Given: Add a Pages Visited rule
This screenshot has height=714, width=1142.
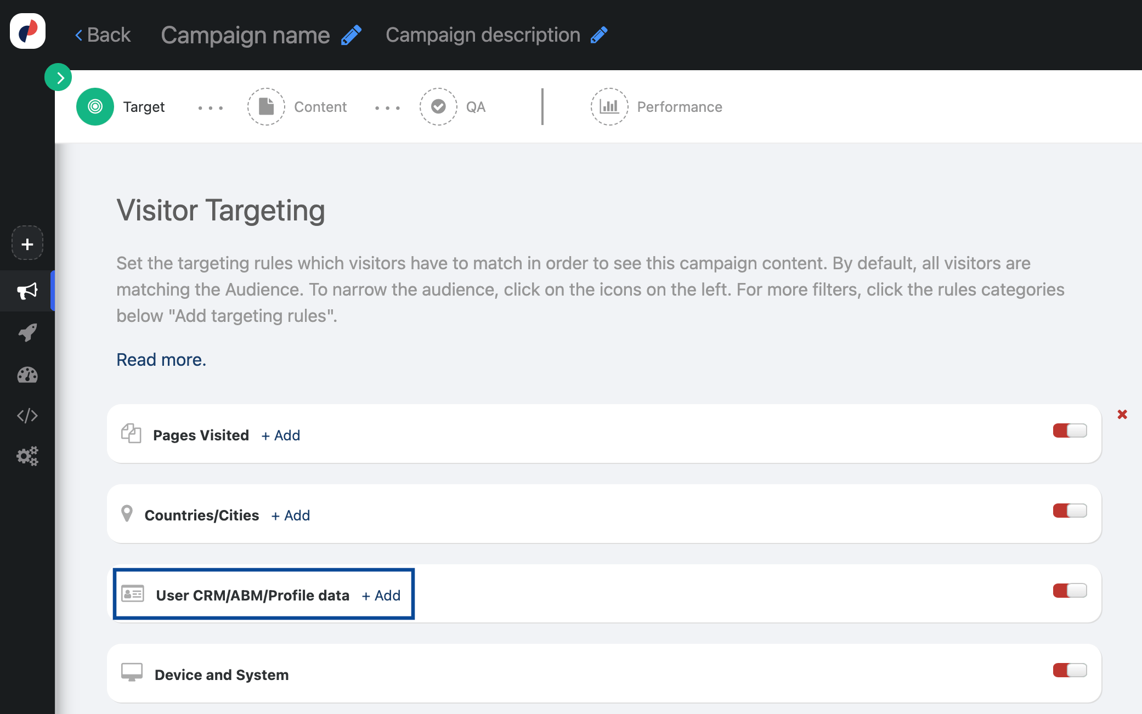Looking at the screenshot, I should pyautogui.click(x=281, y=435).
